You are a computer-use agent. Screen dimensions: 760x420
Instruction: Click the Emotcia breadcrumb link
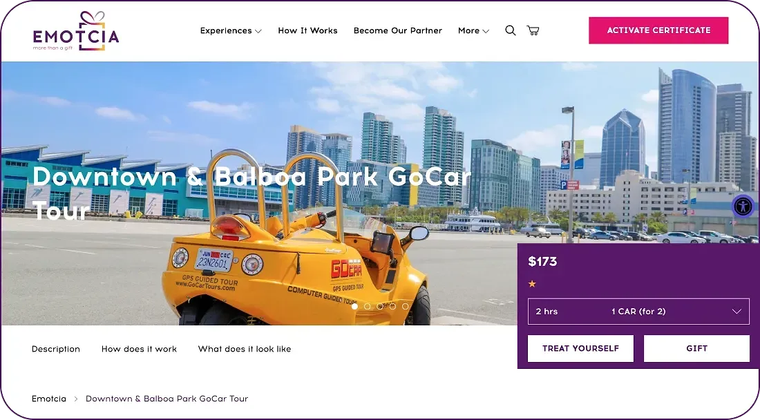tap(49, 399)
